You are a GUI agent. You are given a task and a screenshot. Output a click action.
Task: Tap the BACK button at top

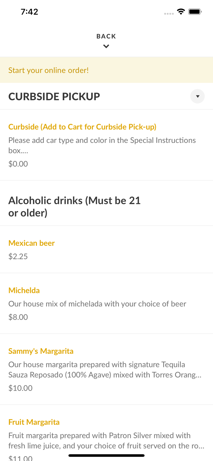[106, 36]
